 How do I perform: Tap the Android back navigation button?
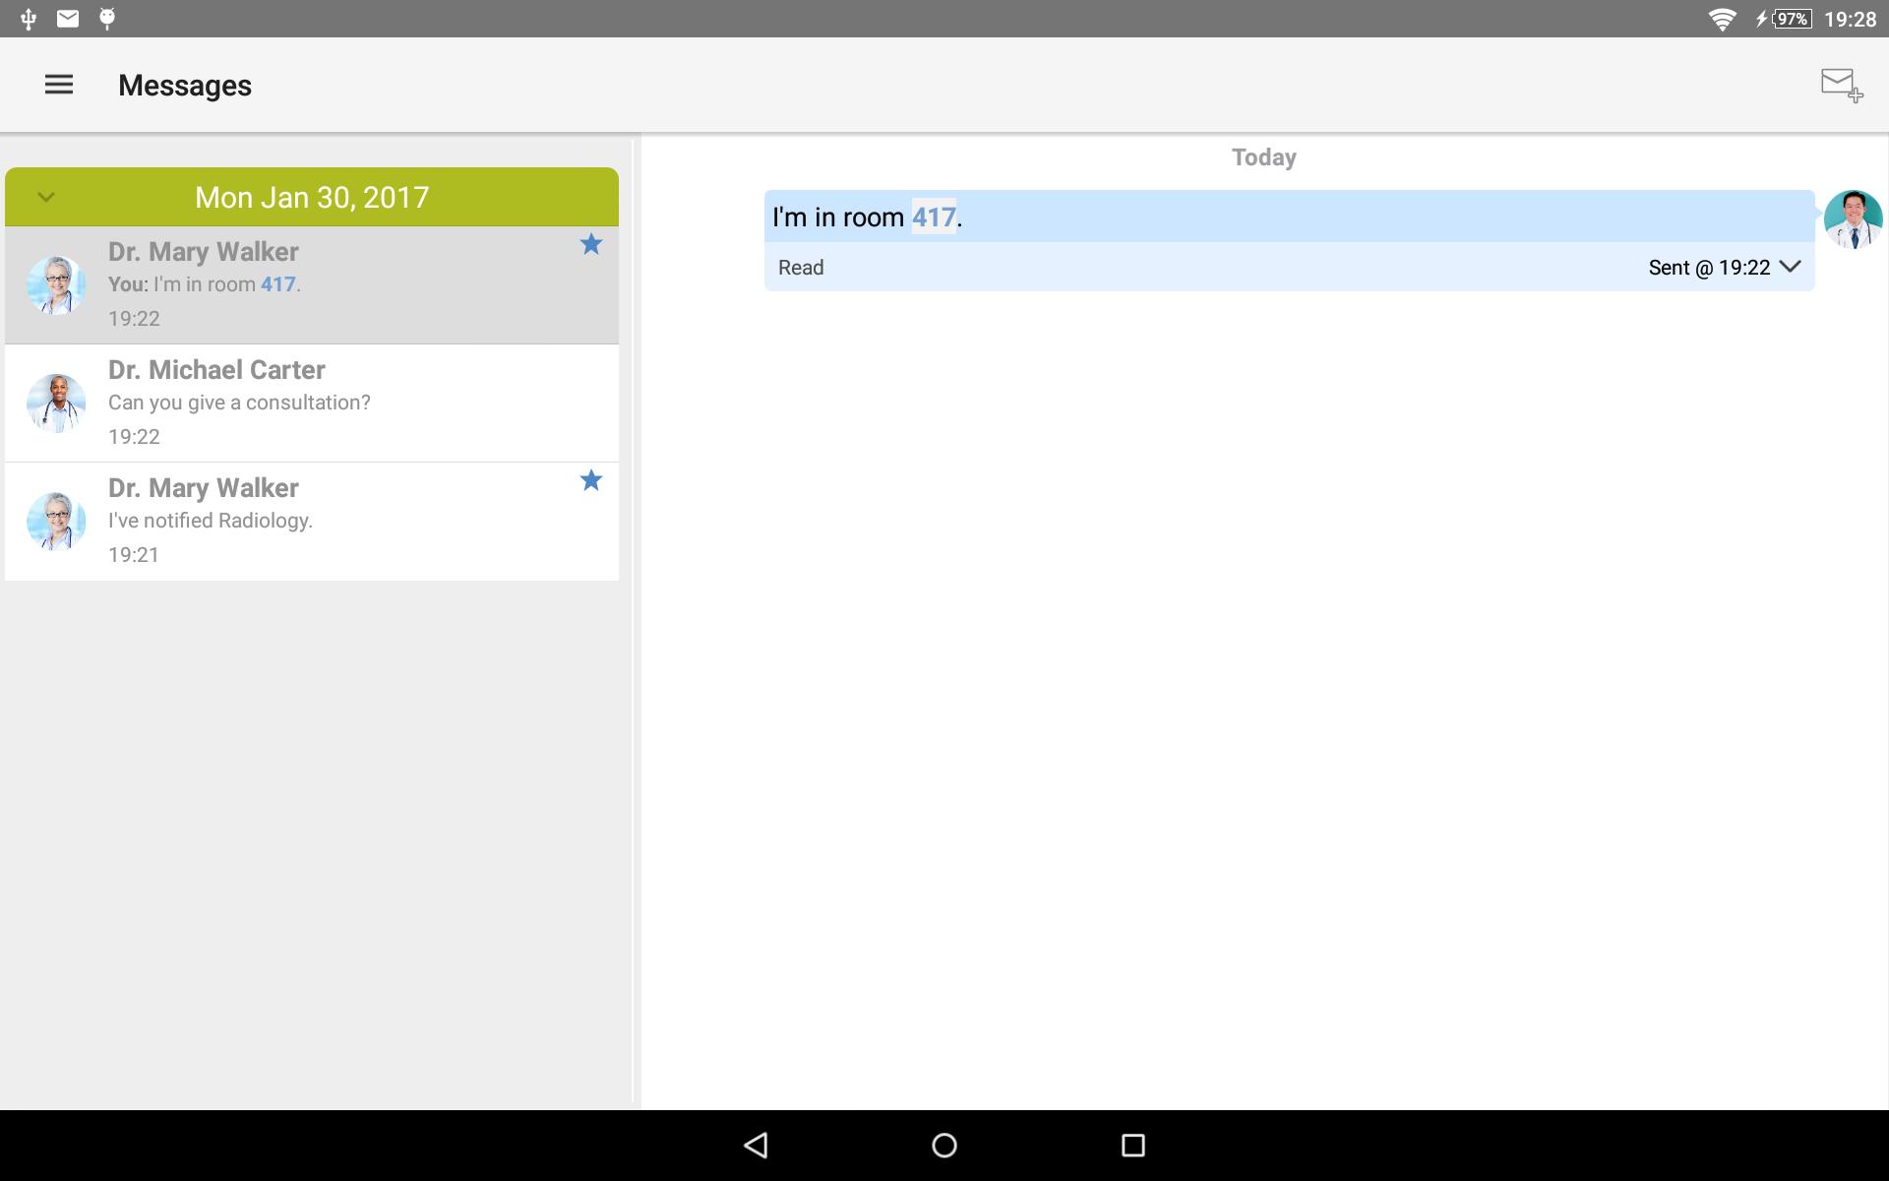756,1145
